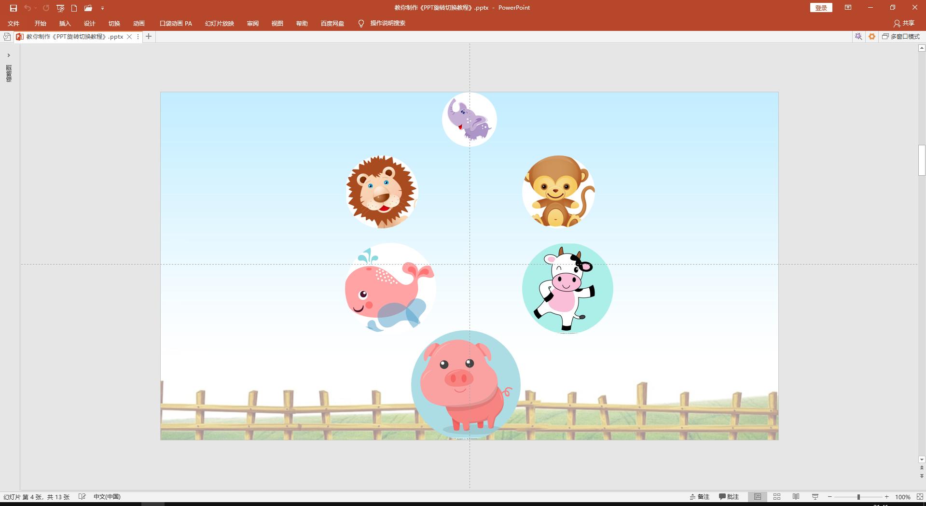Click the Open folder icon

(88, 8)
